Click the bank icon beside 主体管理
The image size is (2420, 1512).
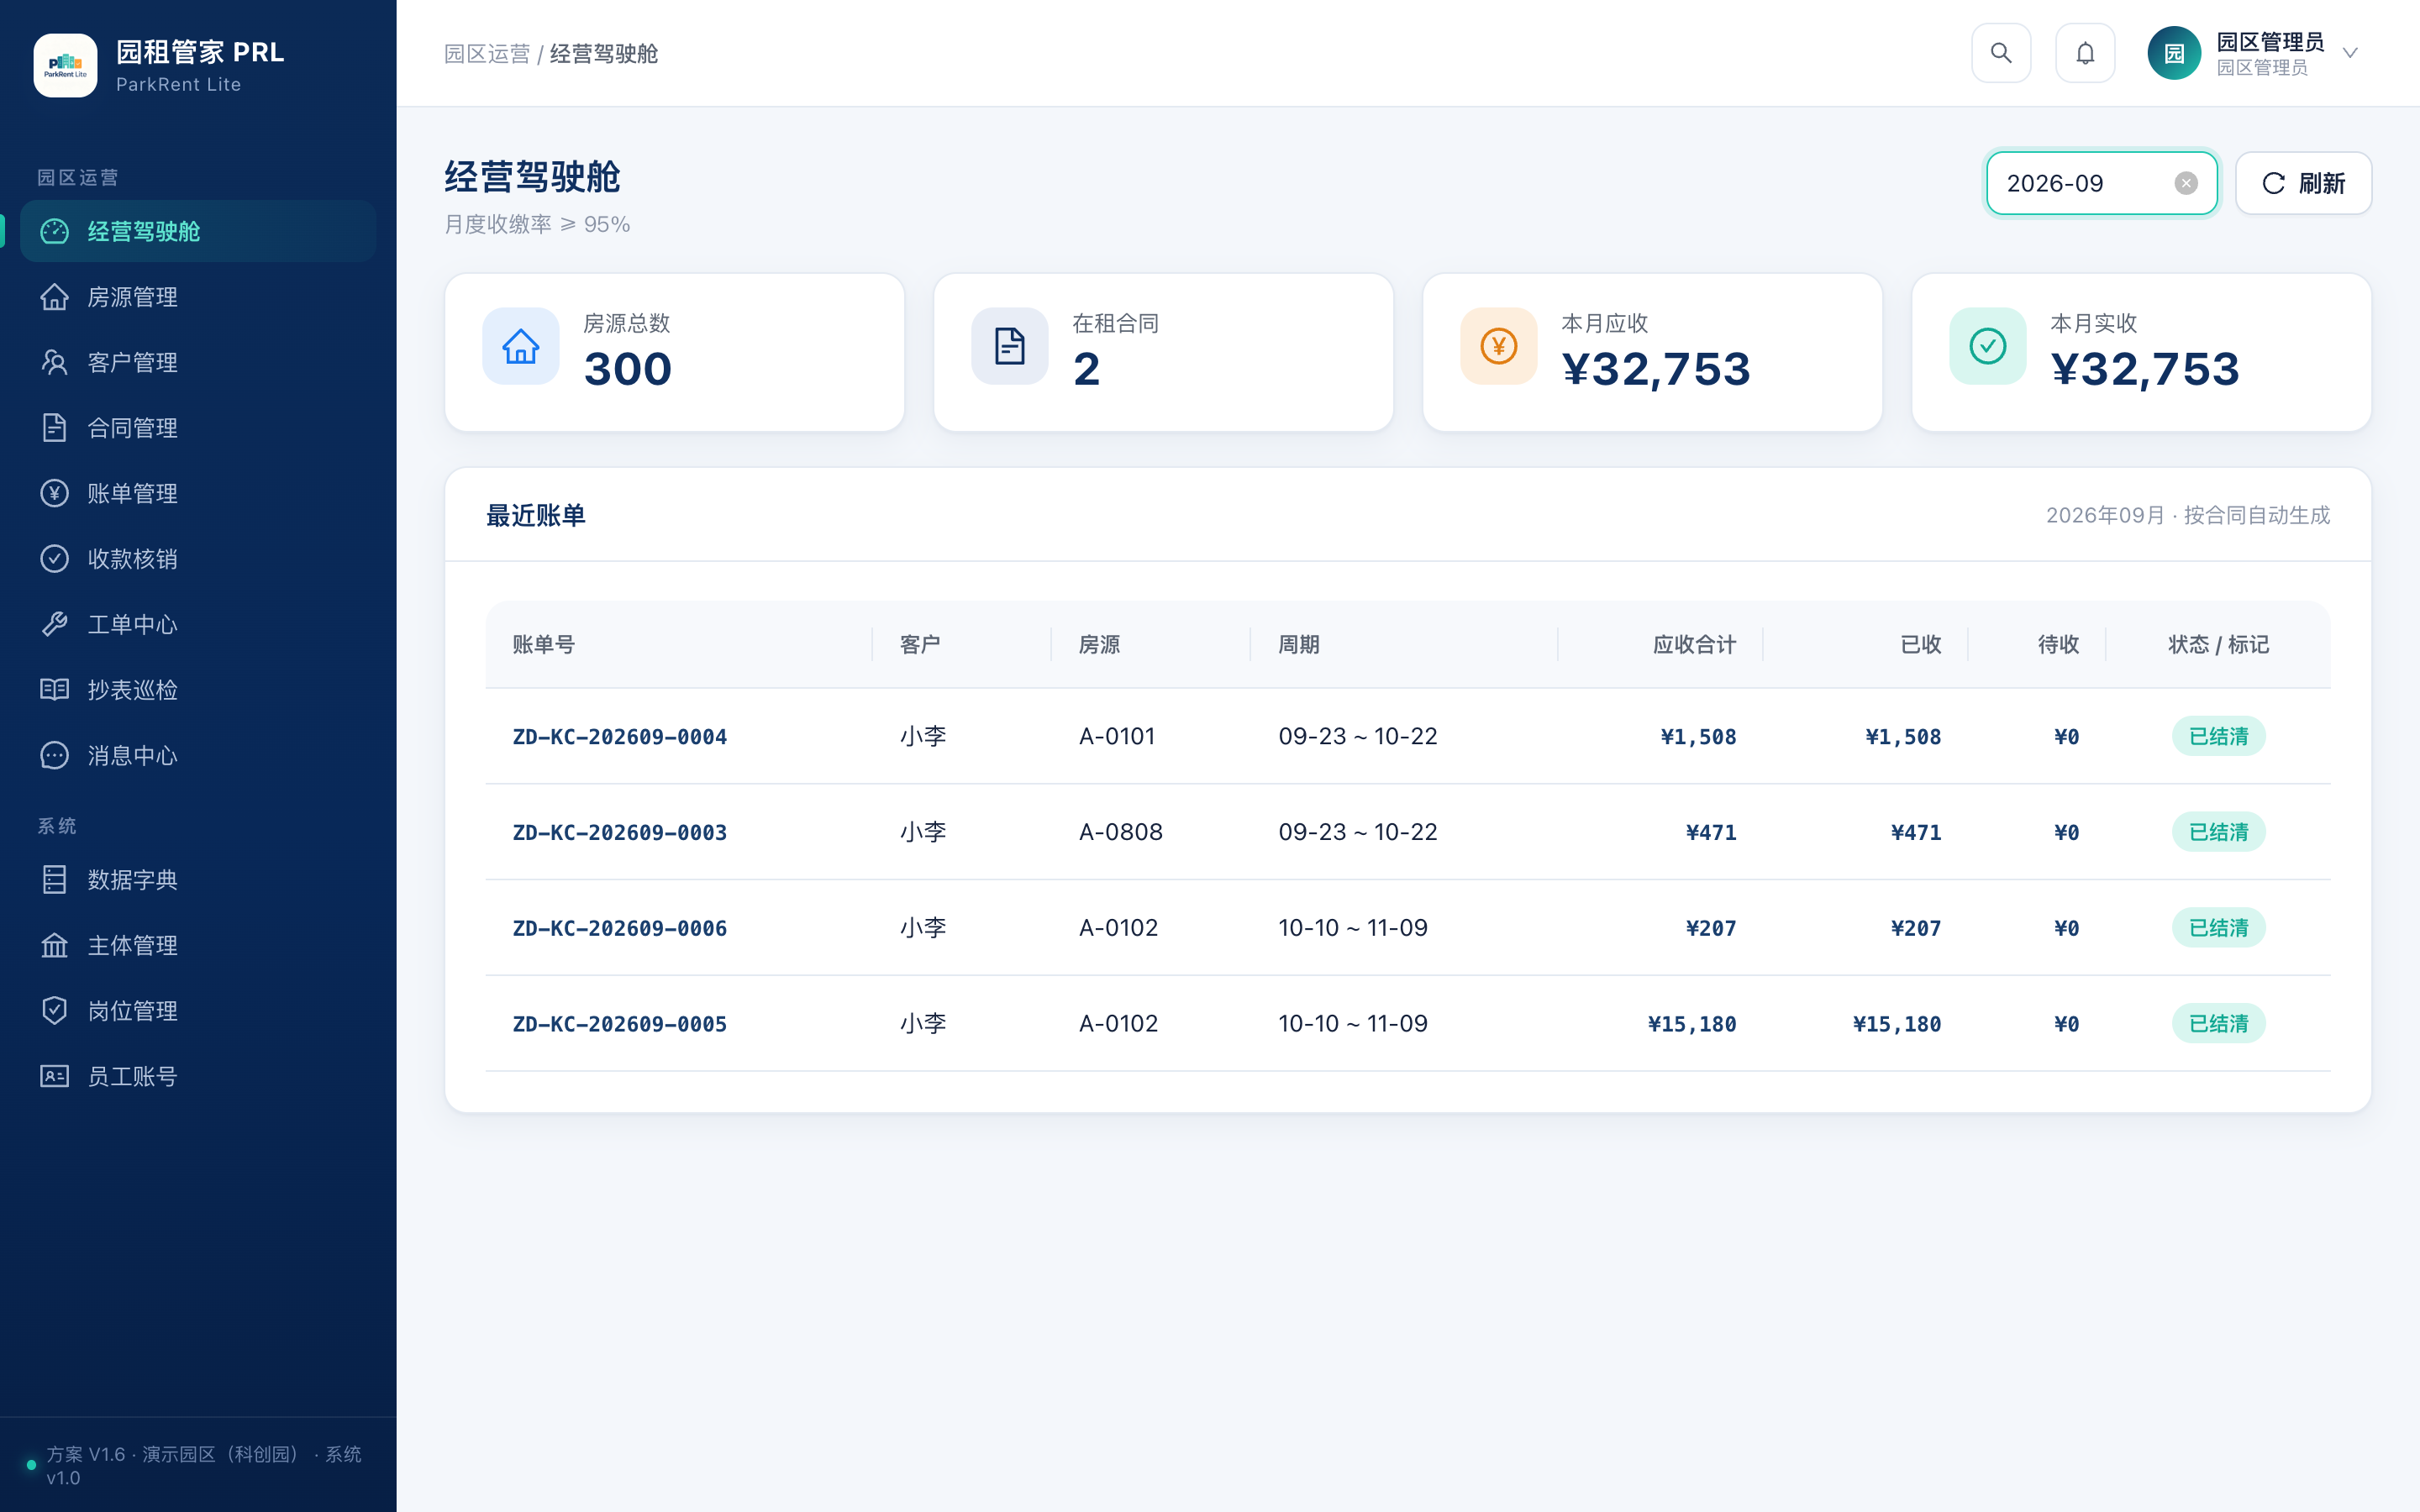[x=54, y=945]
